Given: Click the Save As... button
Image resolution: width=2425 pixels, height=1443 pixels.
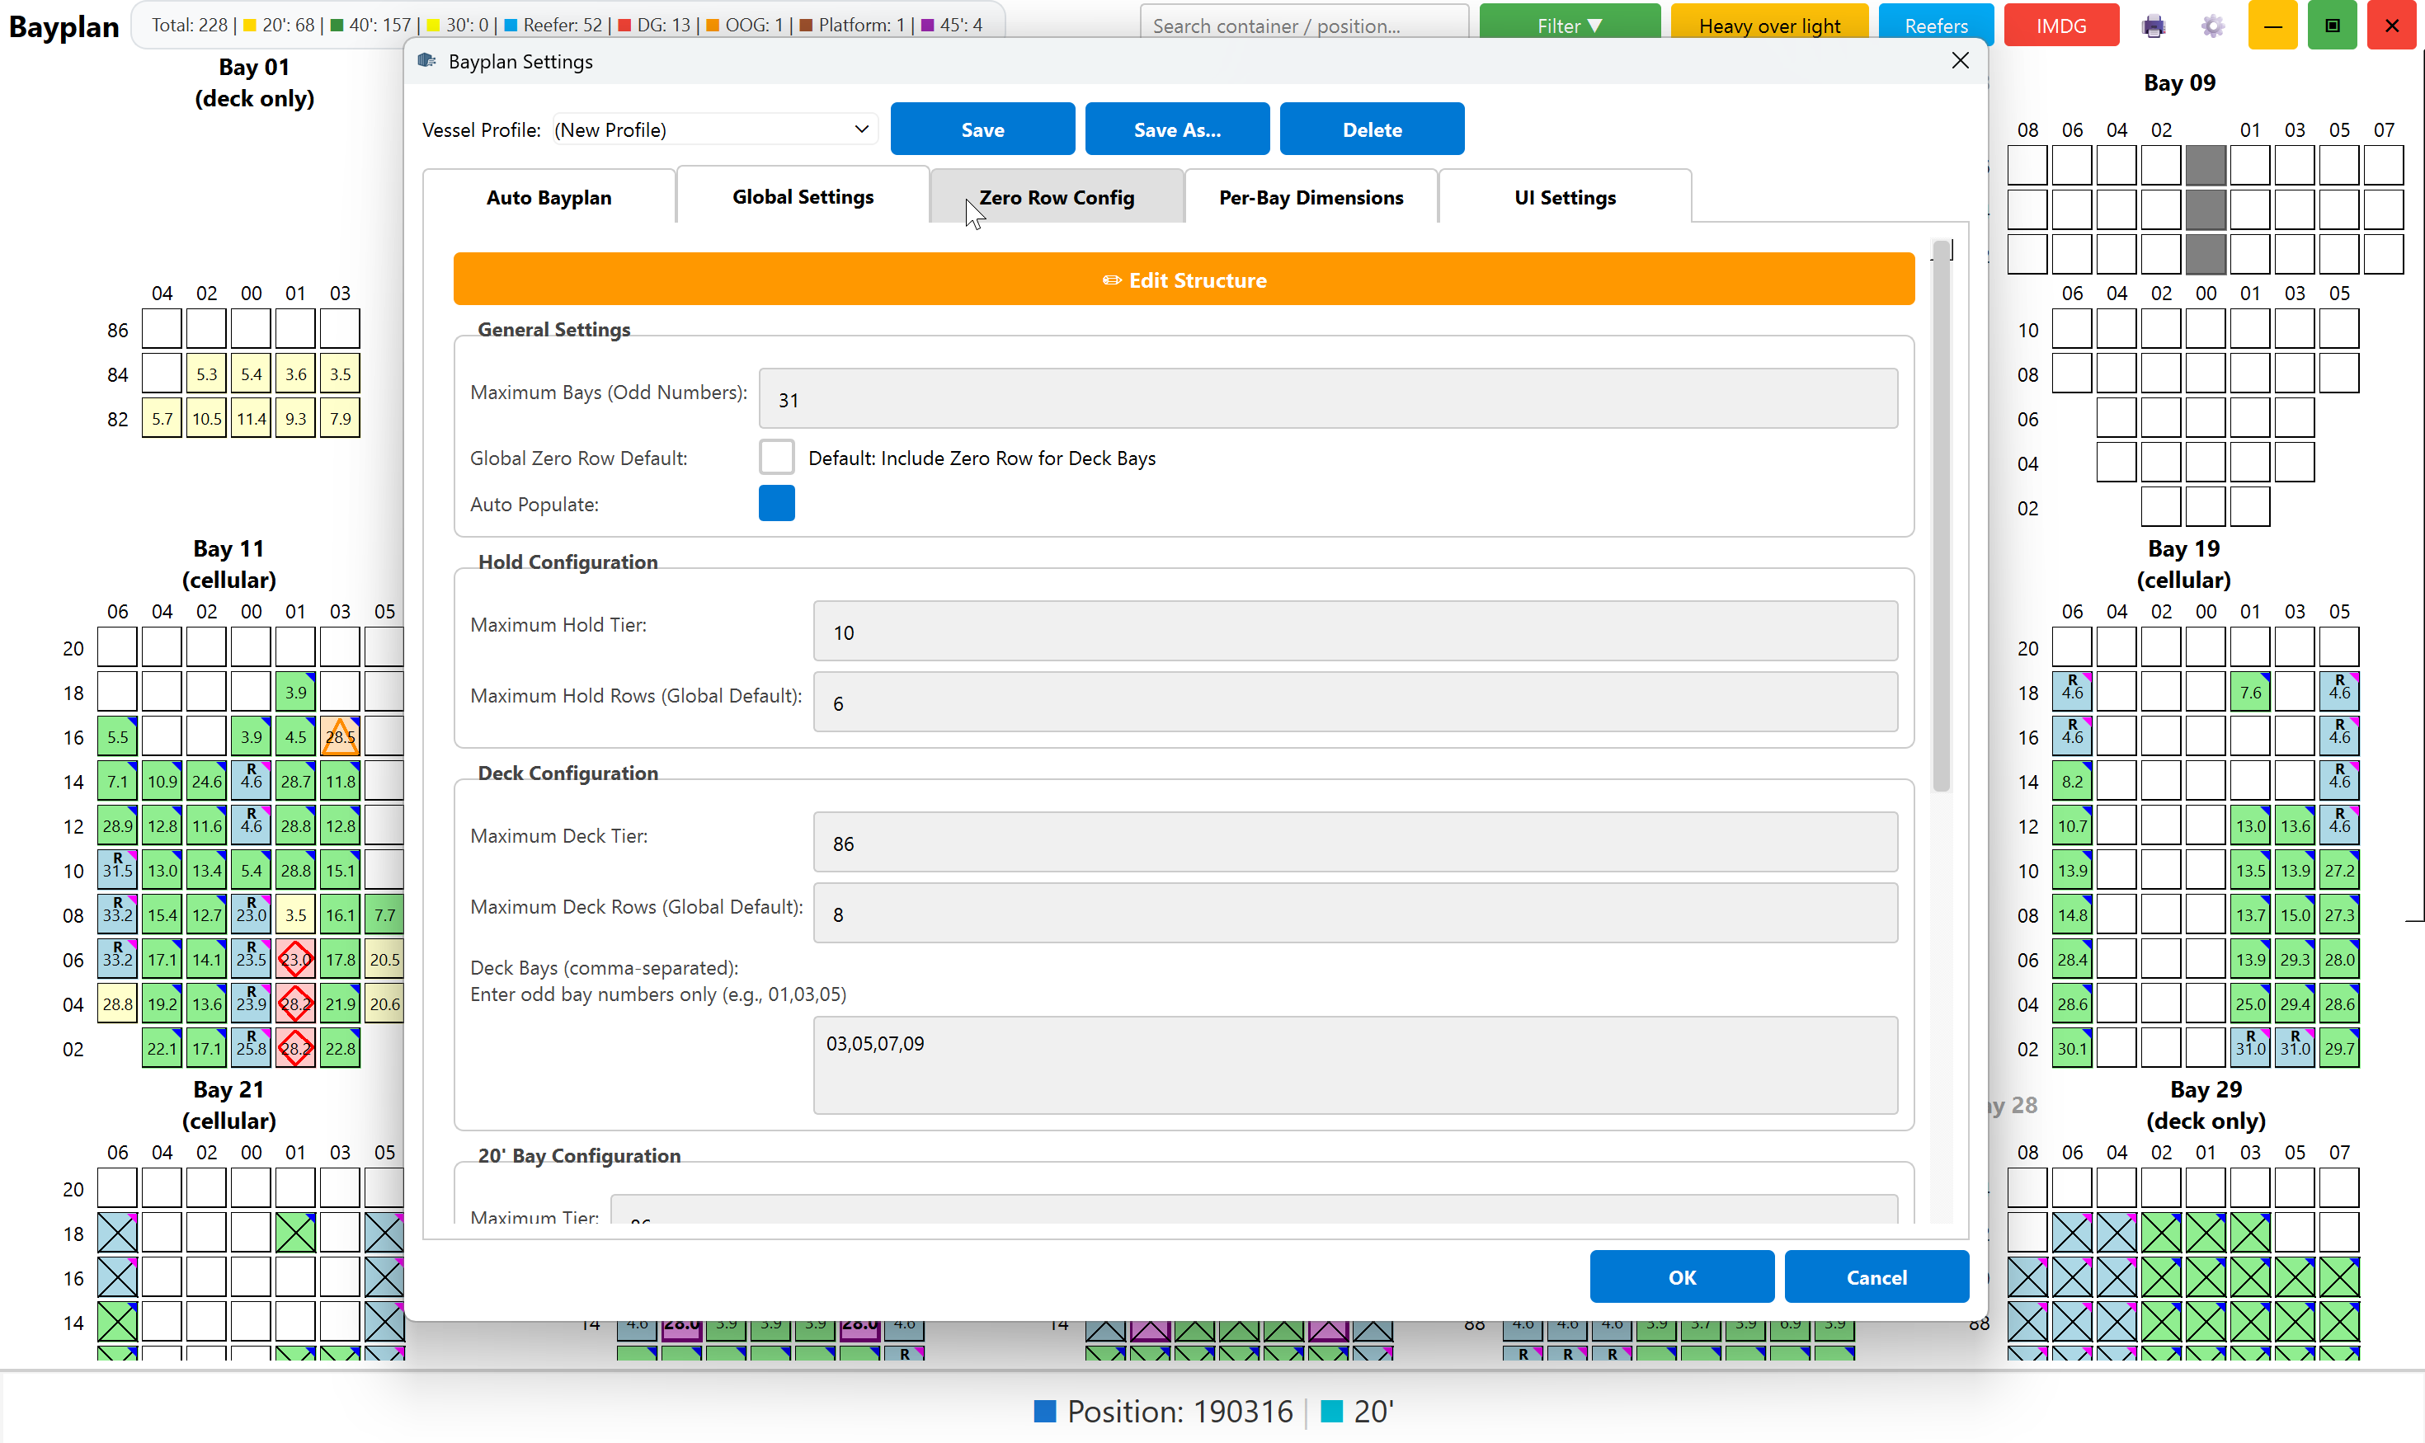Looking at the screenshot, I should click(x=1177, y=129).
